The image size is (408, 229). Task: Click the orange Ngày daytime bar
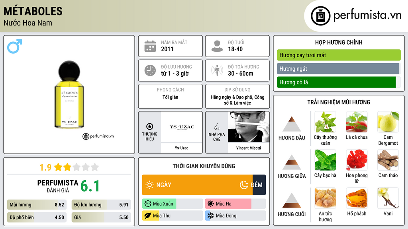(x=197, y=185)
